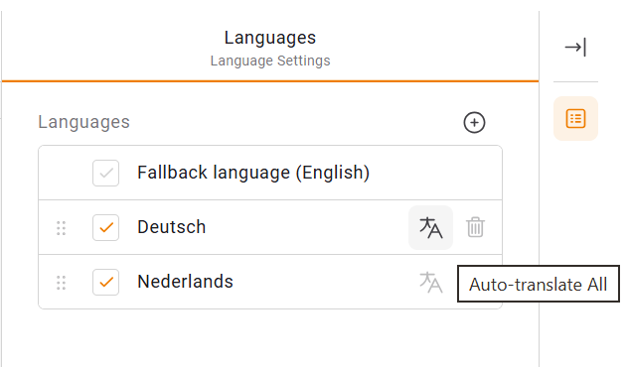Grab the Deutsch row drag handle
Screen dimensions: 627x367
[x=61, y=228]
